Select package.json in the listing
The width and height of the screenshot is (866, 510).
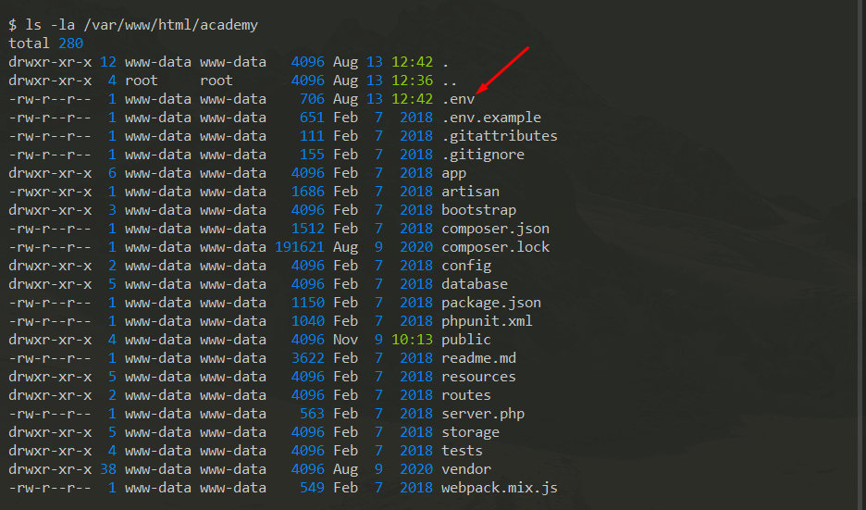491,303
